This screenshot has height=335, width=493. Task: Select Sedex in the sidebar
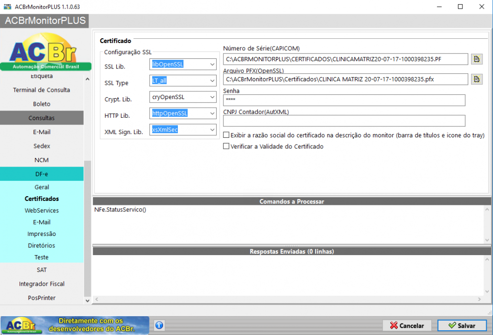coord(42,146)
